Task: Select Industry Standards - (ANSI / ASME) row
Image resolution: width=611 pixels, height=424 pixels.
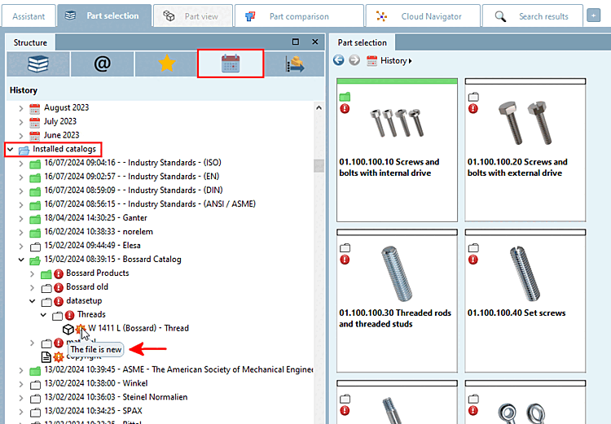Action: (150, 204)
